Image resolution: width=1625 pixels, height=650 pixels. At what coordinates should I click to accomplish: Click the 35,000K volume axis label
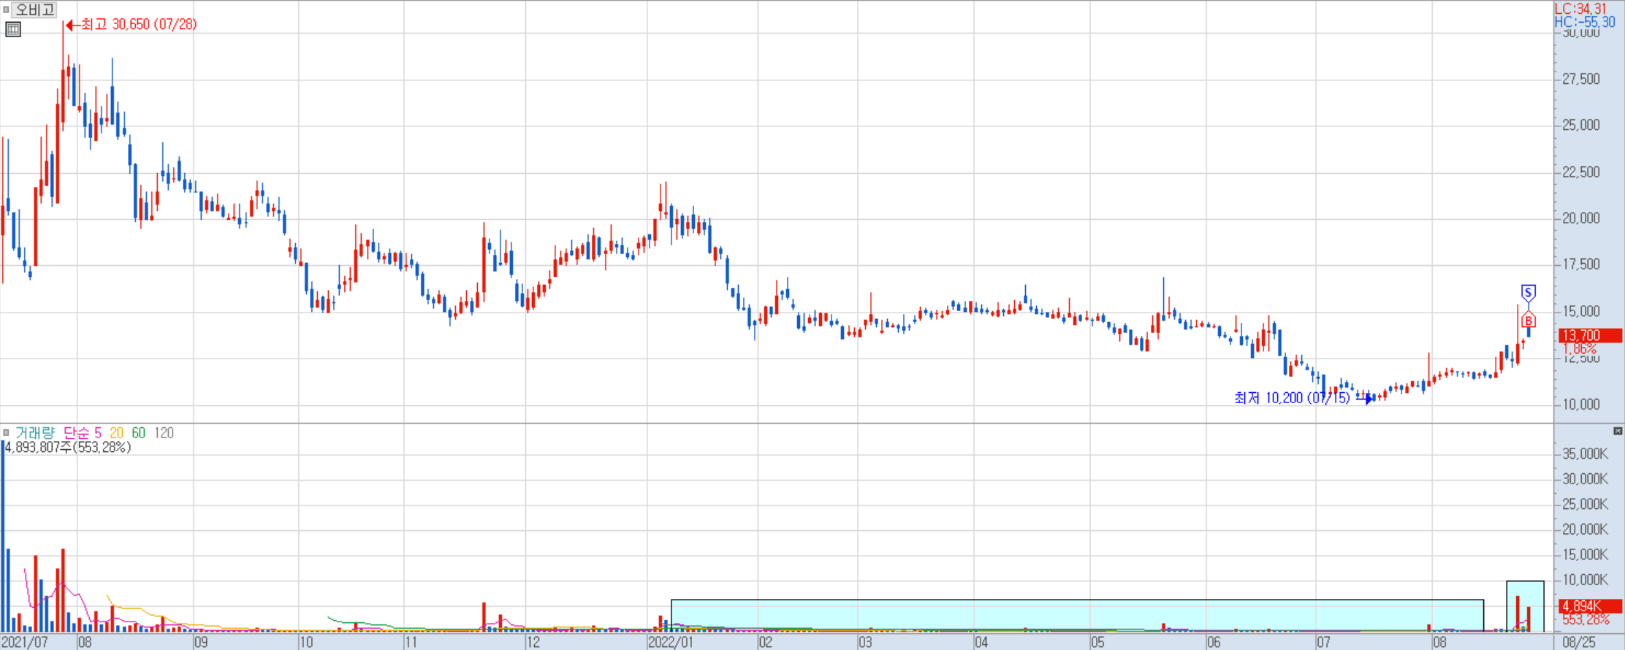tap(1585, 454)
